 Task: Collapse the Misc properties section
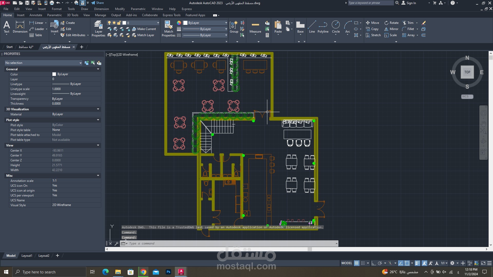[98, 176]
